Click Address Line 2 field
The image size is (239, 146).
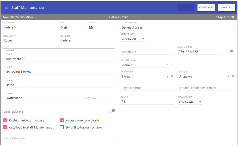(60, 72)
